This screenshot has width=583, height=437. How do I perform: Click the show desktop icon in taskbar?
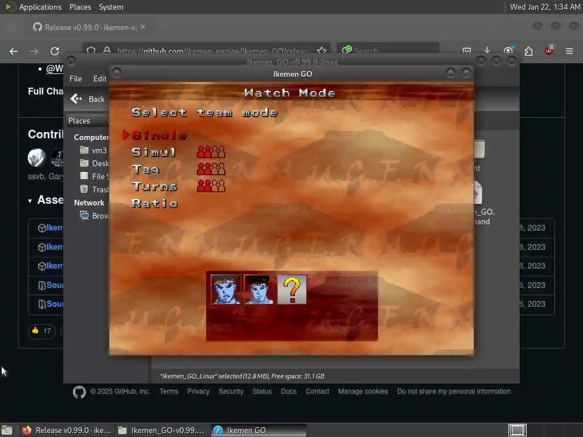pyautogui.click(x=7, y=430)
